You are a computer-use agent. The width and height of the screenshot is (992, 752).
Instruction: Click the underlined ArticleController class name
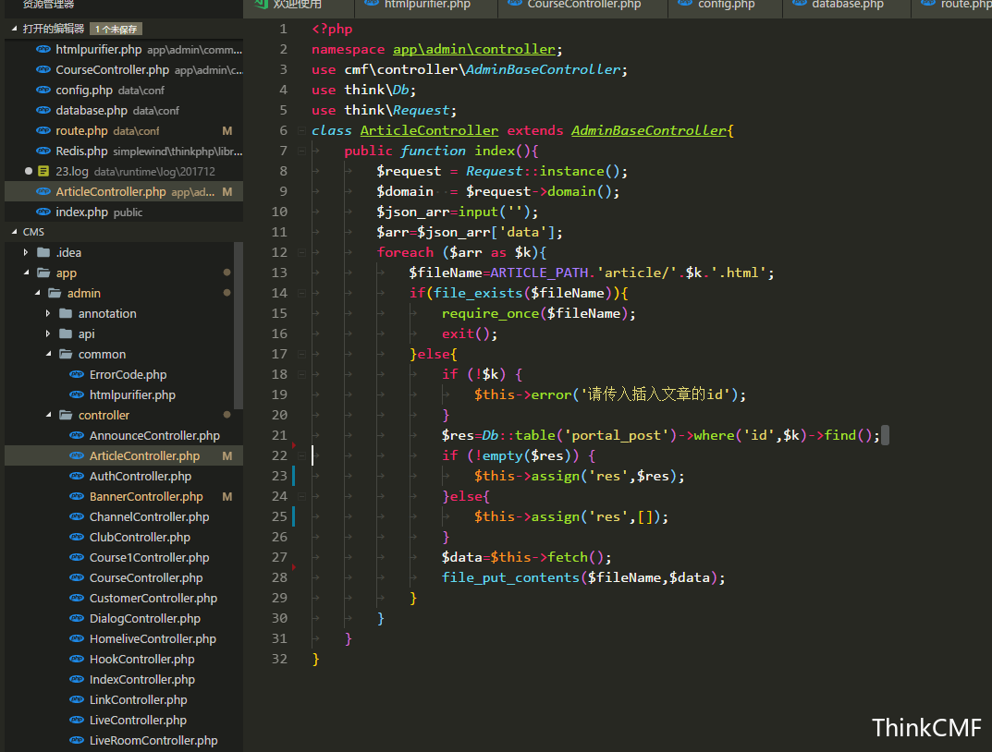[429, 130]
